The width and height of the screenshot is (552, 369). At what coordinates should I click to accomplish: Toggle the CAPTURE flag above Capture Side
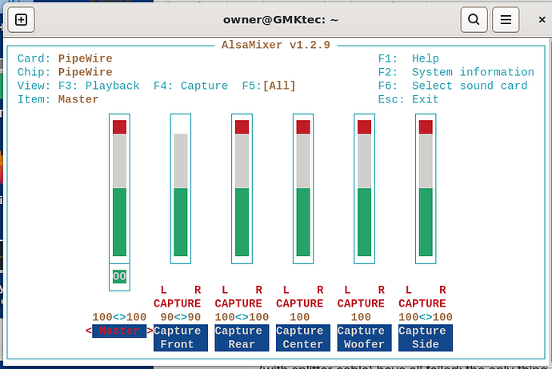pos(422,303)
